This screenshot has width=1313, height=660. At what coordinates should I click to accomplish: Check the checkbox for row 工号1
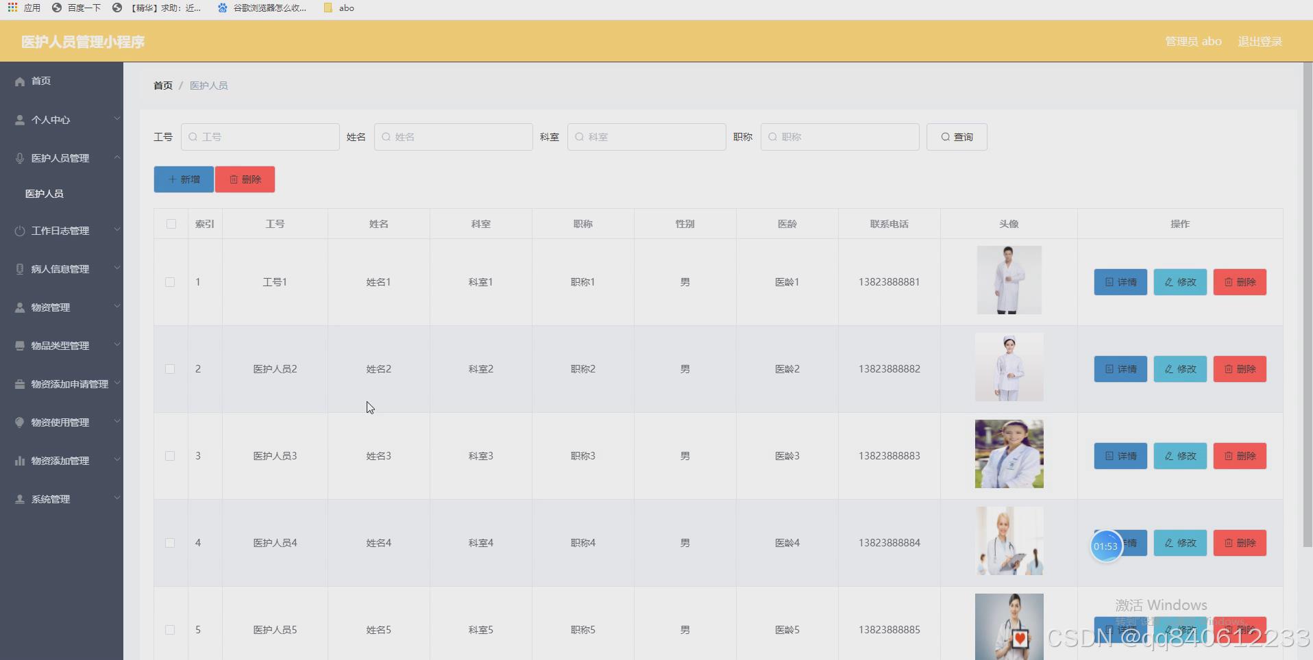(x=170, y=282)
